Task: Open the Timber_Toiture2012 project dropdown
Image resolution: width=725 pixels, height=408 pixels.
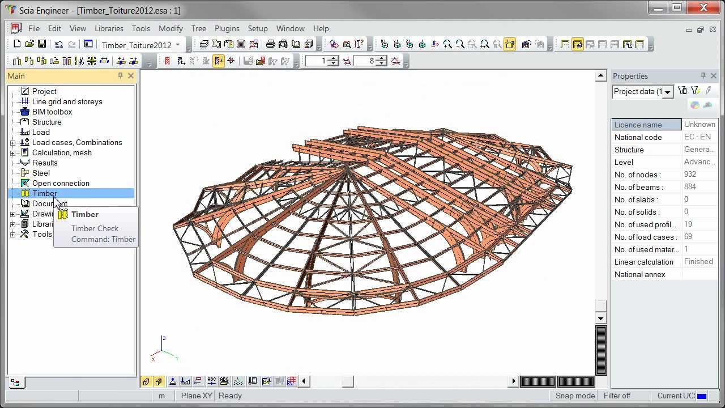Action: tap(177, 45)
